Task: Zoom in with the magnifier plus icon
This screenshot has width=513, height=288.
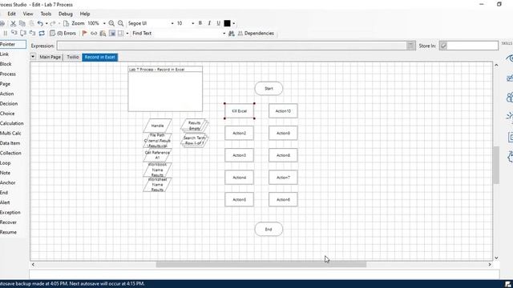Action: 111,23
